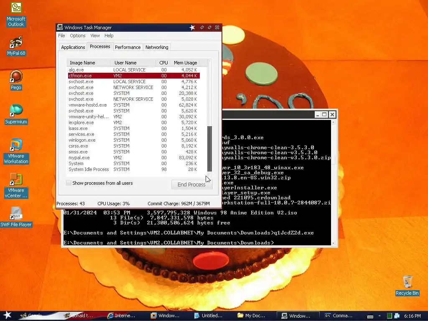Screen dimensions: 428x321
Task: Click the Command Prompt scrollbar down arrow
Action: coord(333,243)
